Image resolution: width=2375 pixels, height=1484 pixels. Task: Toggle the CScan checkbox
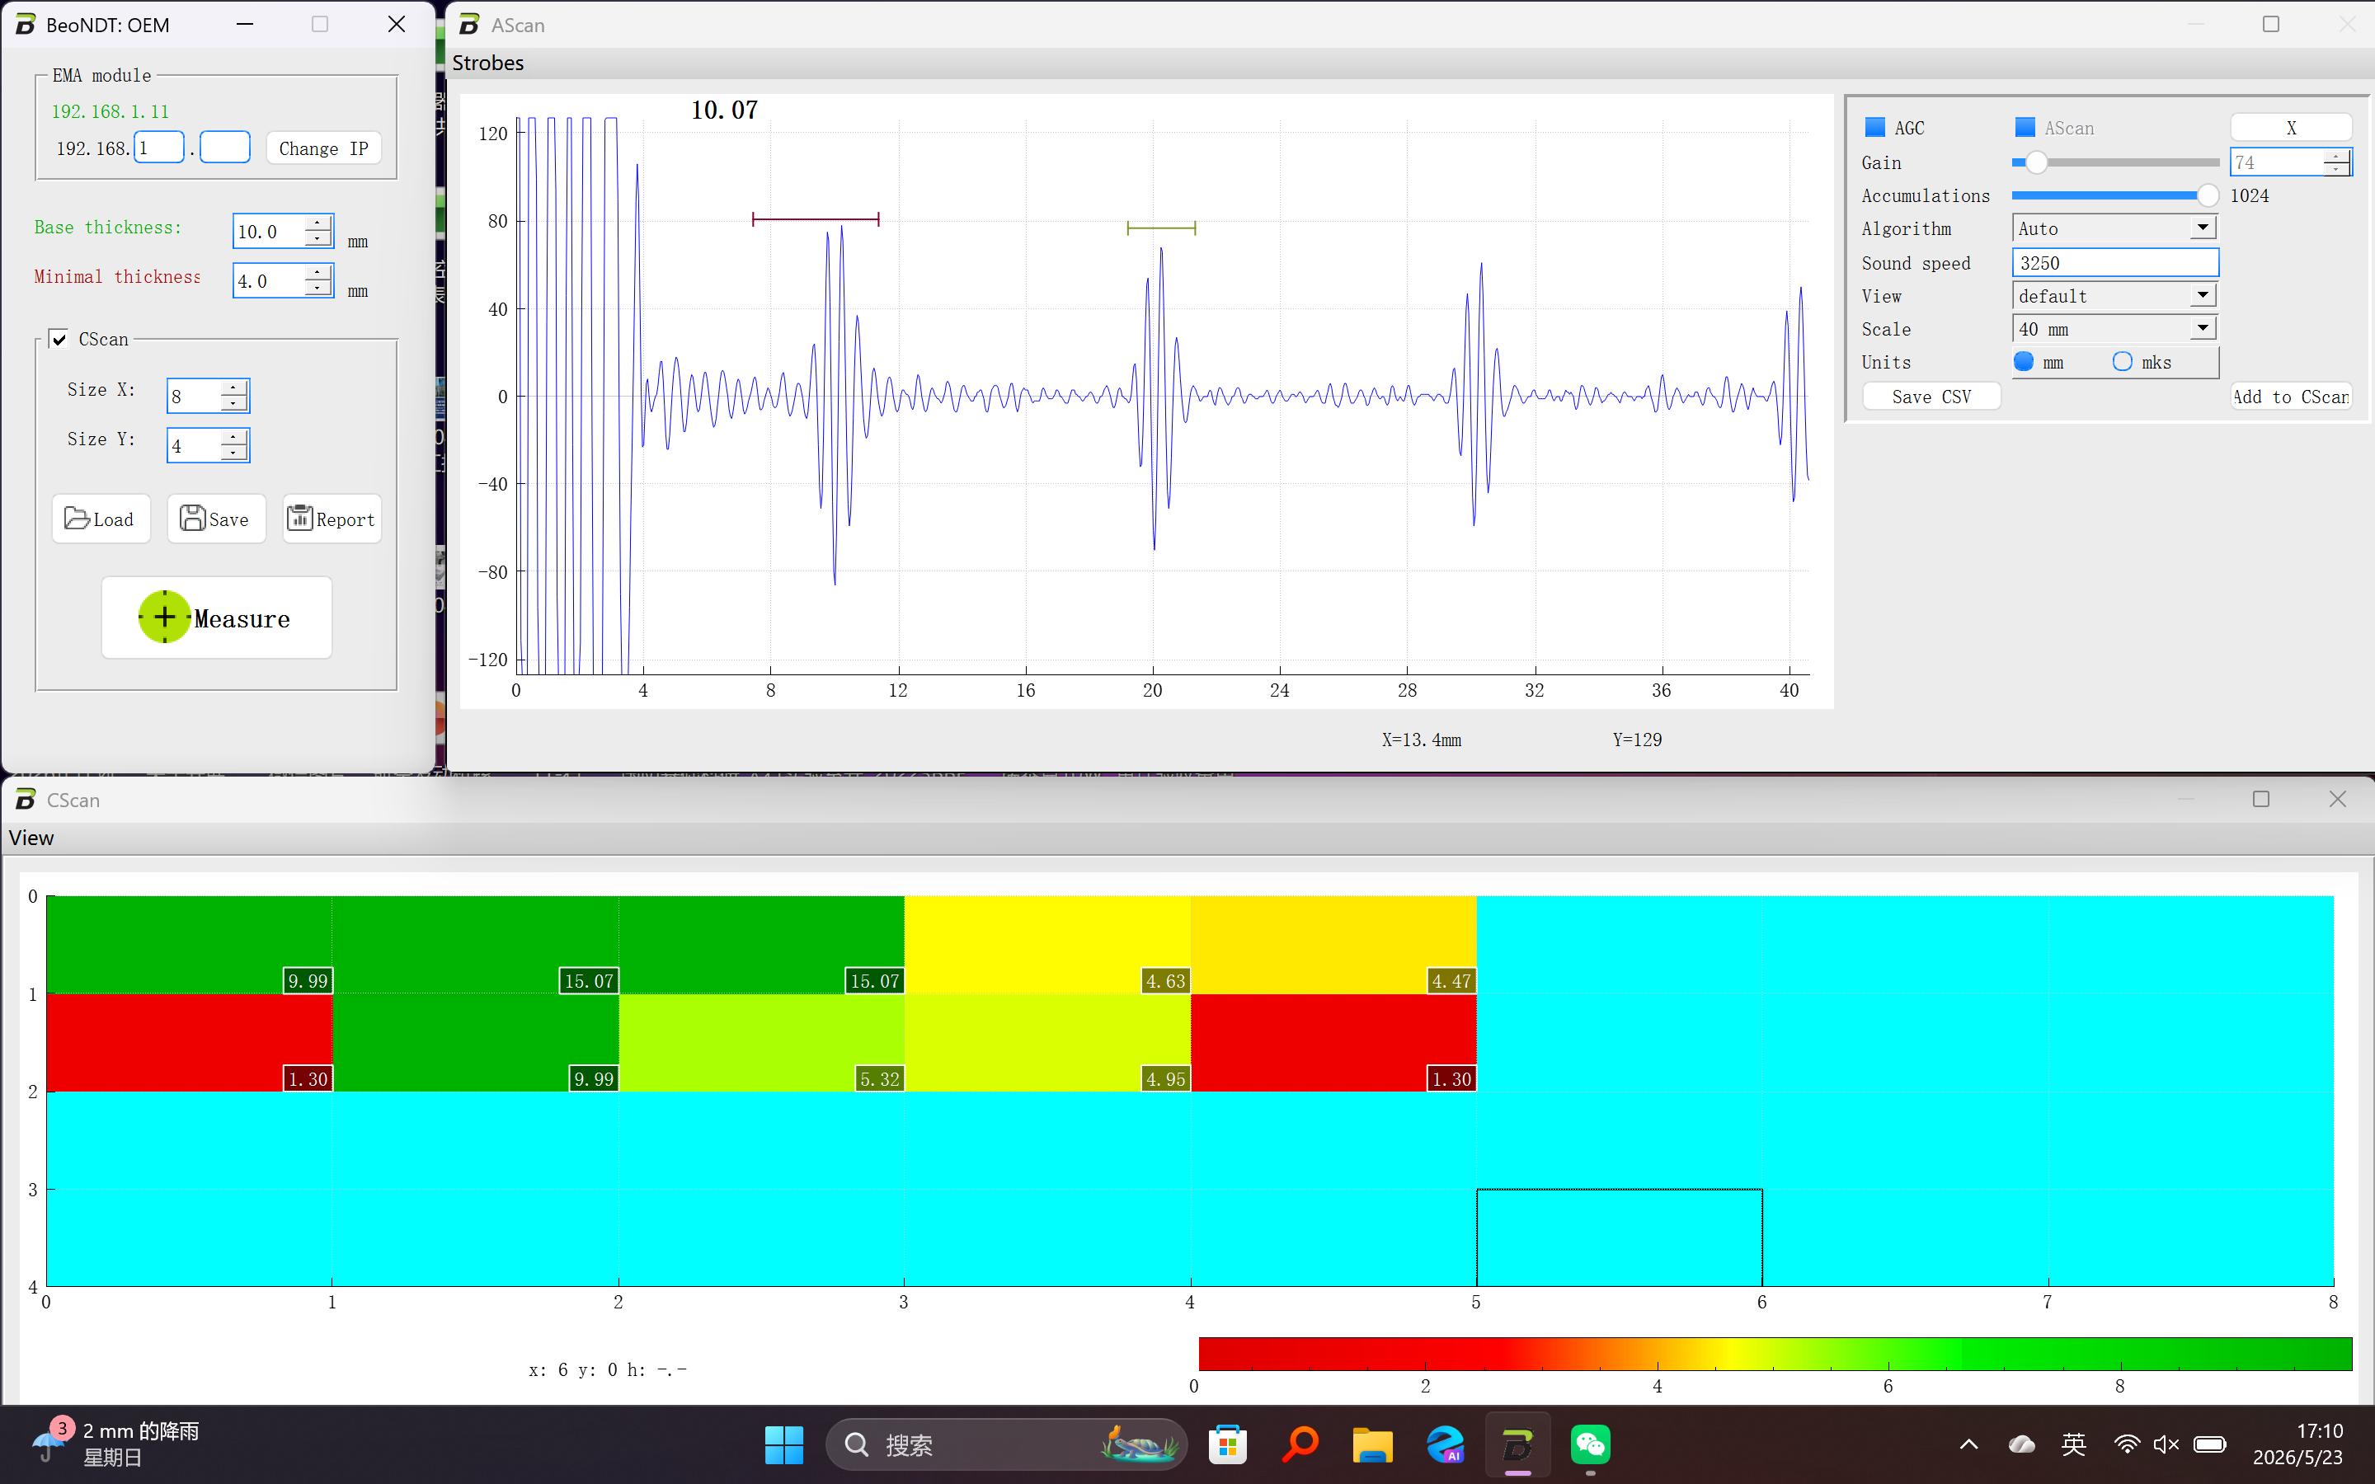tap(59, 339)
